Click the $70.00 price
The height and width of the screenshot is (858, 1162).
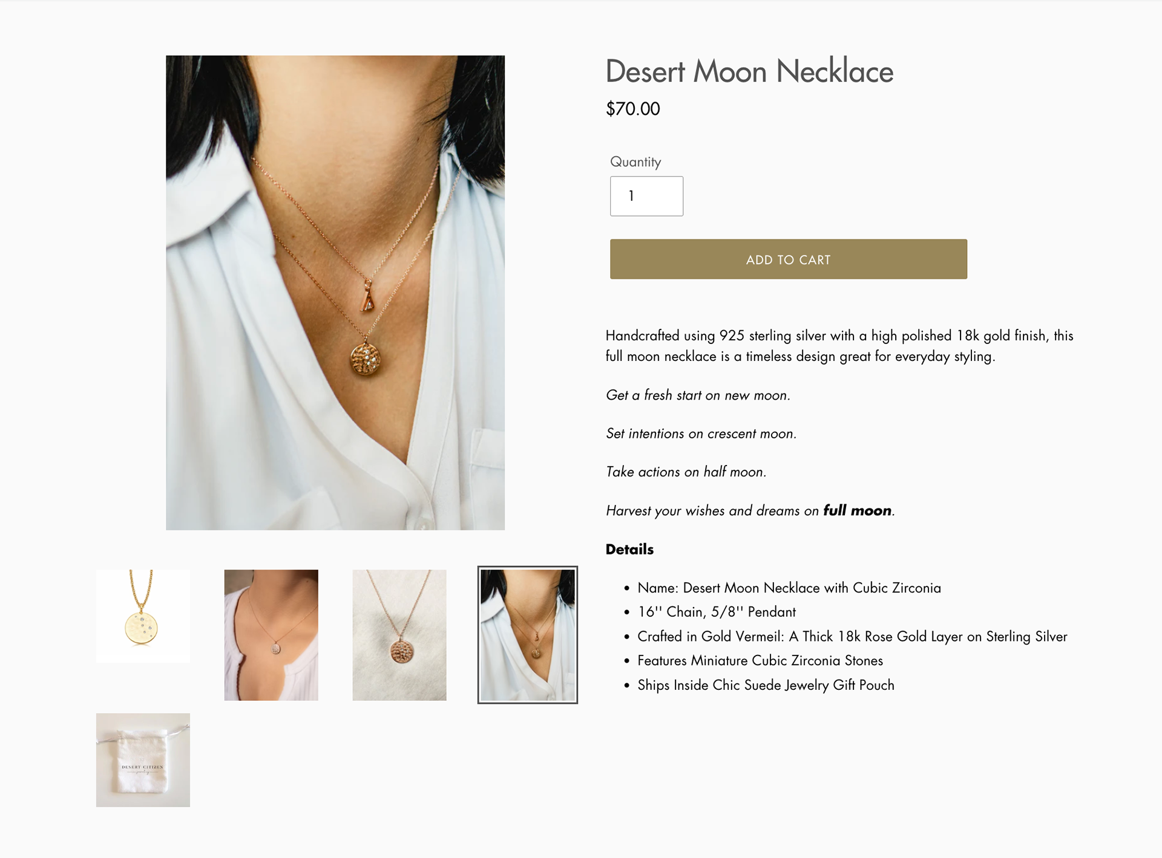(633, 109)
